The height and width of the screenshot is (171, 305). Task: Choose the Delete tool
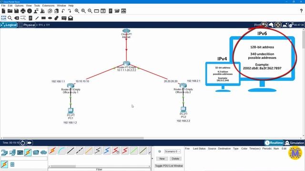click(17, 18)
